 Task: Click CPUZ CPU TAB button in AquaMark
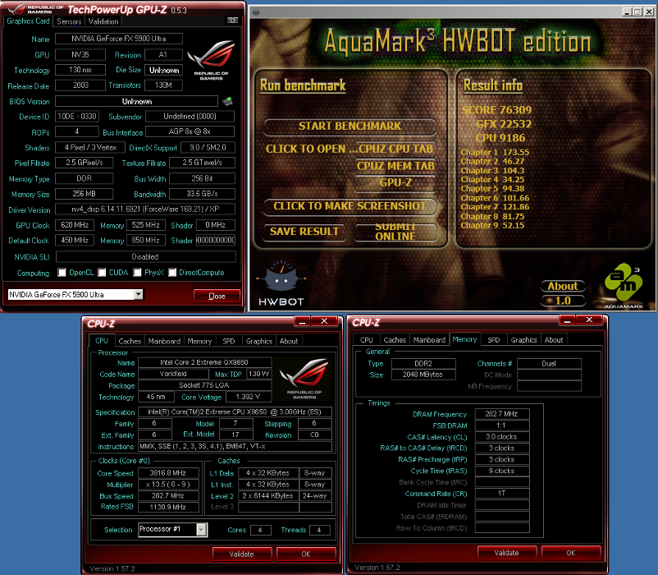[395, 149]
